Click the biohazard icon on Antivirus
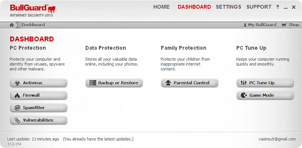The image size is (302, 148). click(17, 83)
